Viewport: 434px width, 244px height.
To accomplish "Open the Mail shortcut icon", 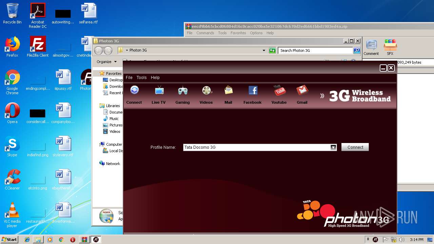I will 229,95.
